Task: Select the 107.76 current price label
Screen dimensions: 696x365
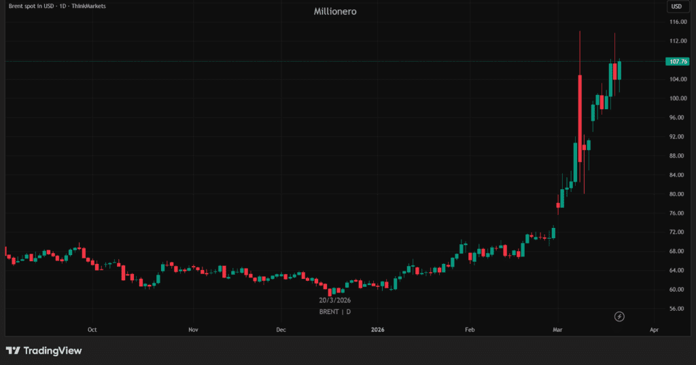Action: [x=679, y=62]
